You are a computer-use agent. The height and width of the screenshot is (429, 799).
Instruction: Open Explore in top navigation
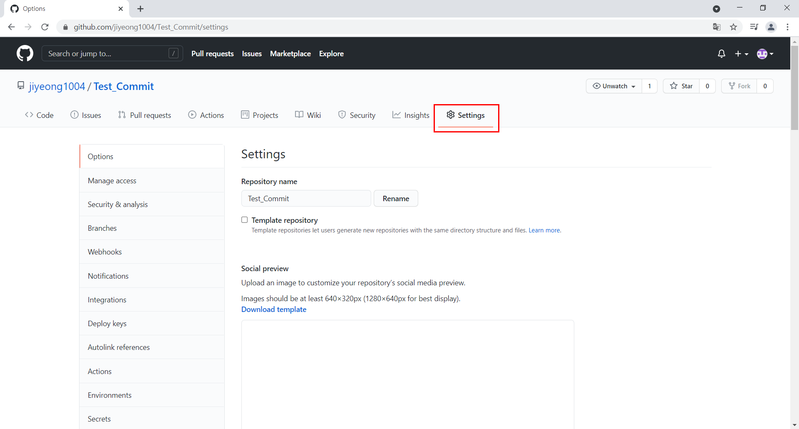click(x=331, y=54)
